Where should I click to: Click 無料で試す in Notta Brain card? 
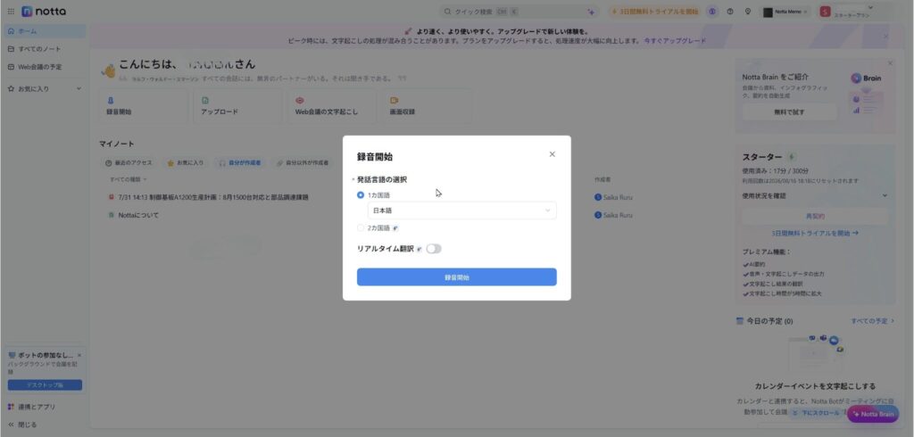tap(789, 111)
